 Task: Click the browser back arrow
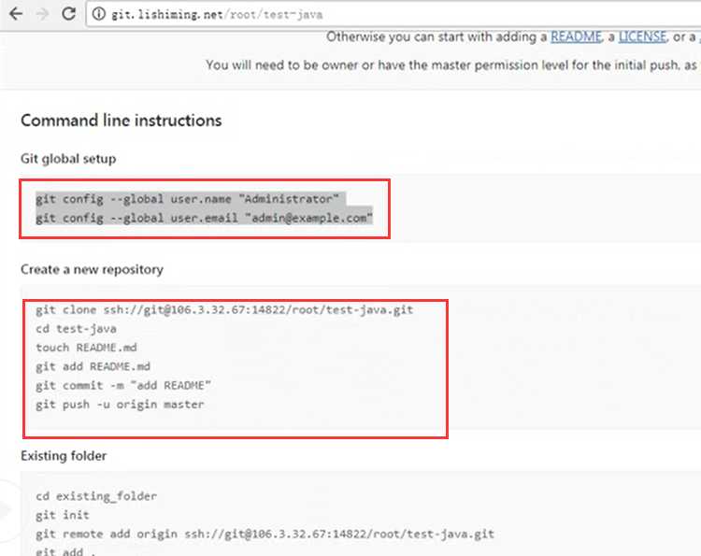(x=16, y=14)
